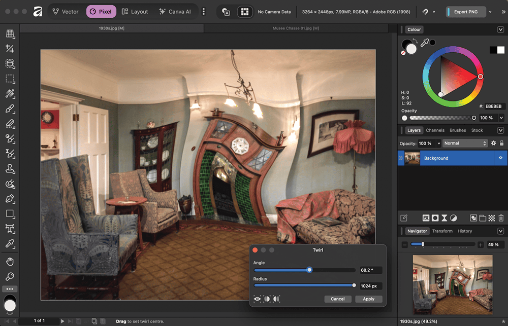Cancel the Twirl filter dialog
This screenshot has width=508, height=326.
pyautogui.click(x=338, y=299)
